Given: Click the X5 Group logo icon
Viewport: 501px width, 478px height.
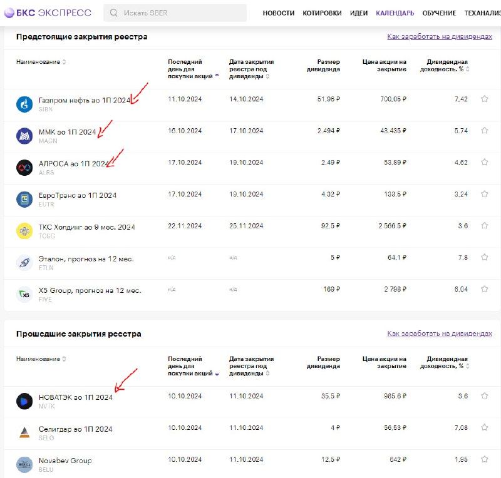Looking at the screenshot, I should 24,295.
